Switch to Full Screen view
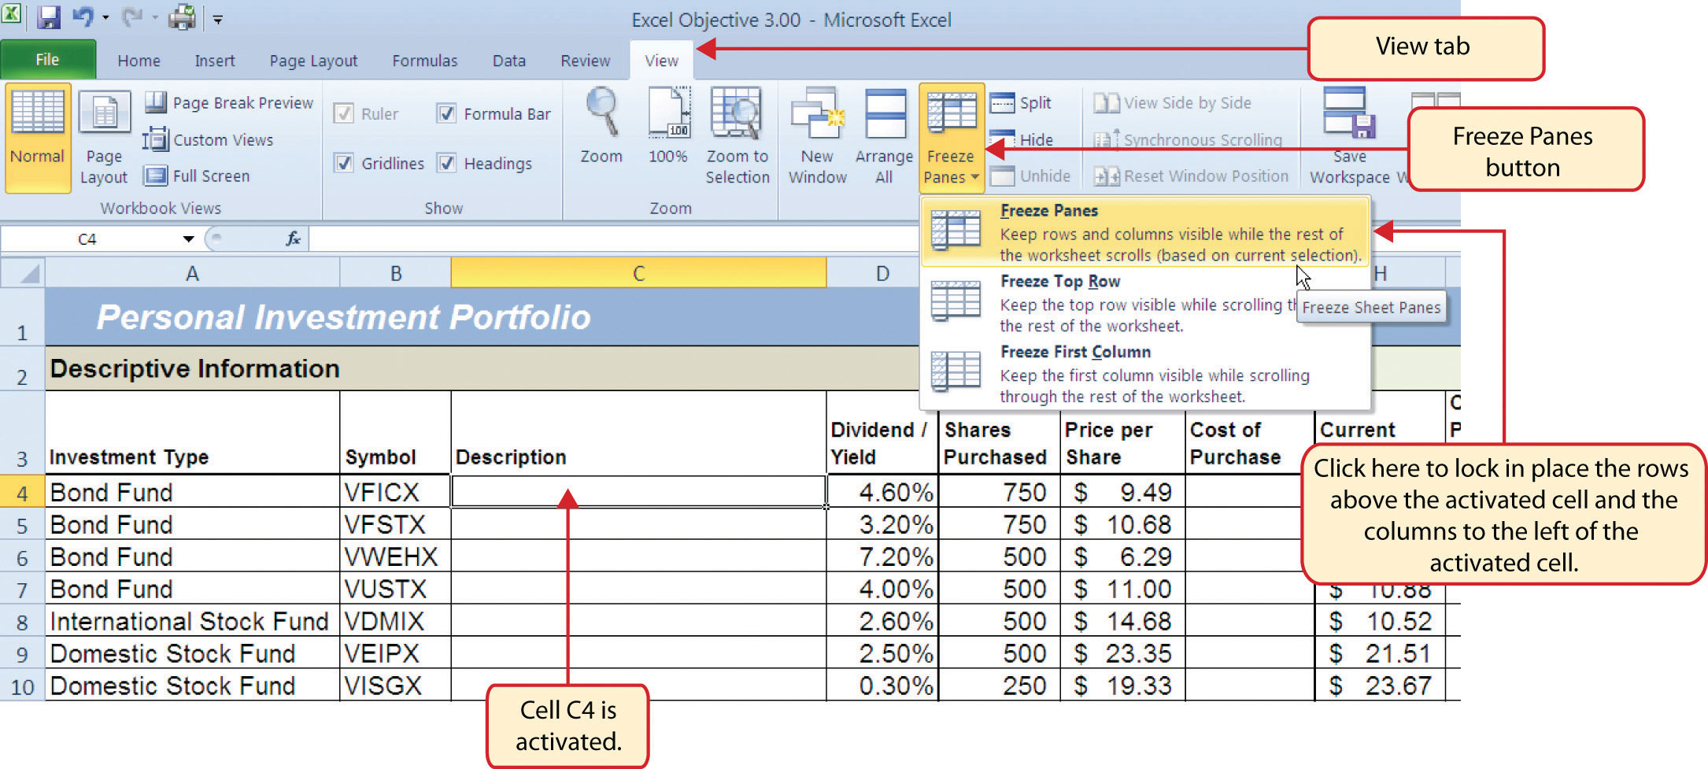This screenshot has height=769, width=1708. [x=197, y=176]
